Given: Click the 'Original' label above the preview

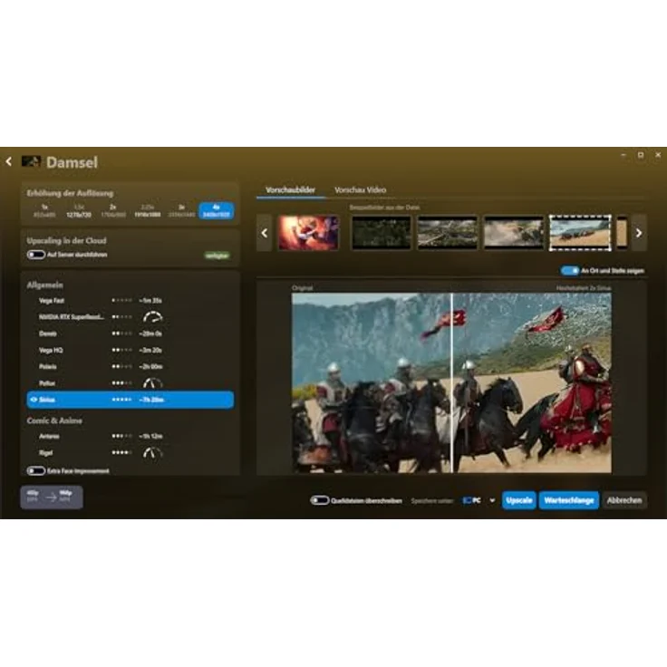Looking at the screenshot, I should (x=303, y=288).
